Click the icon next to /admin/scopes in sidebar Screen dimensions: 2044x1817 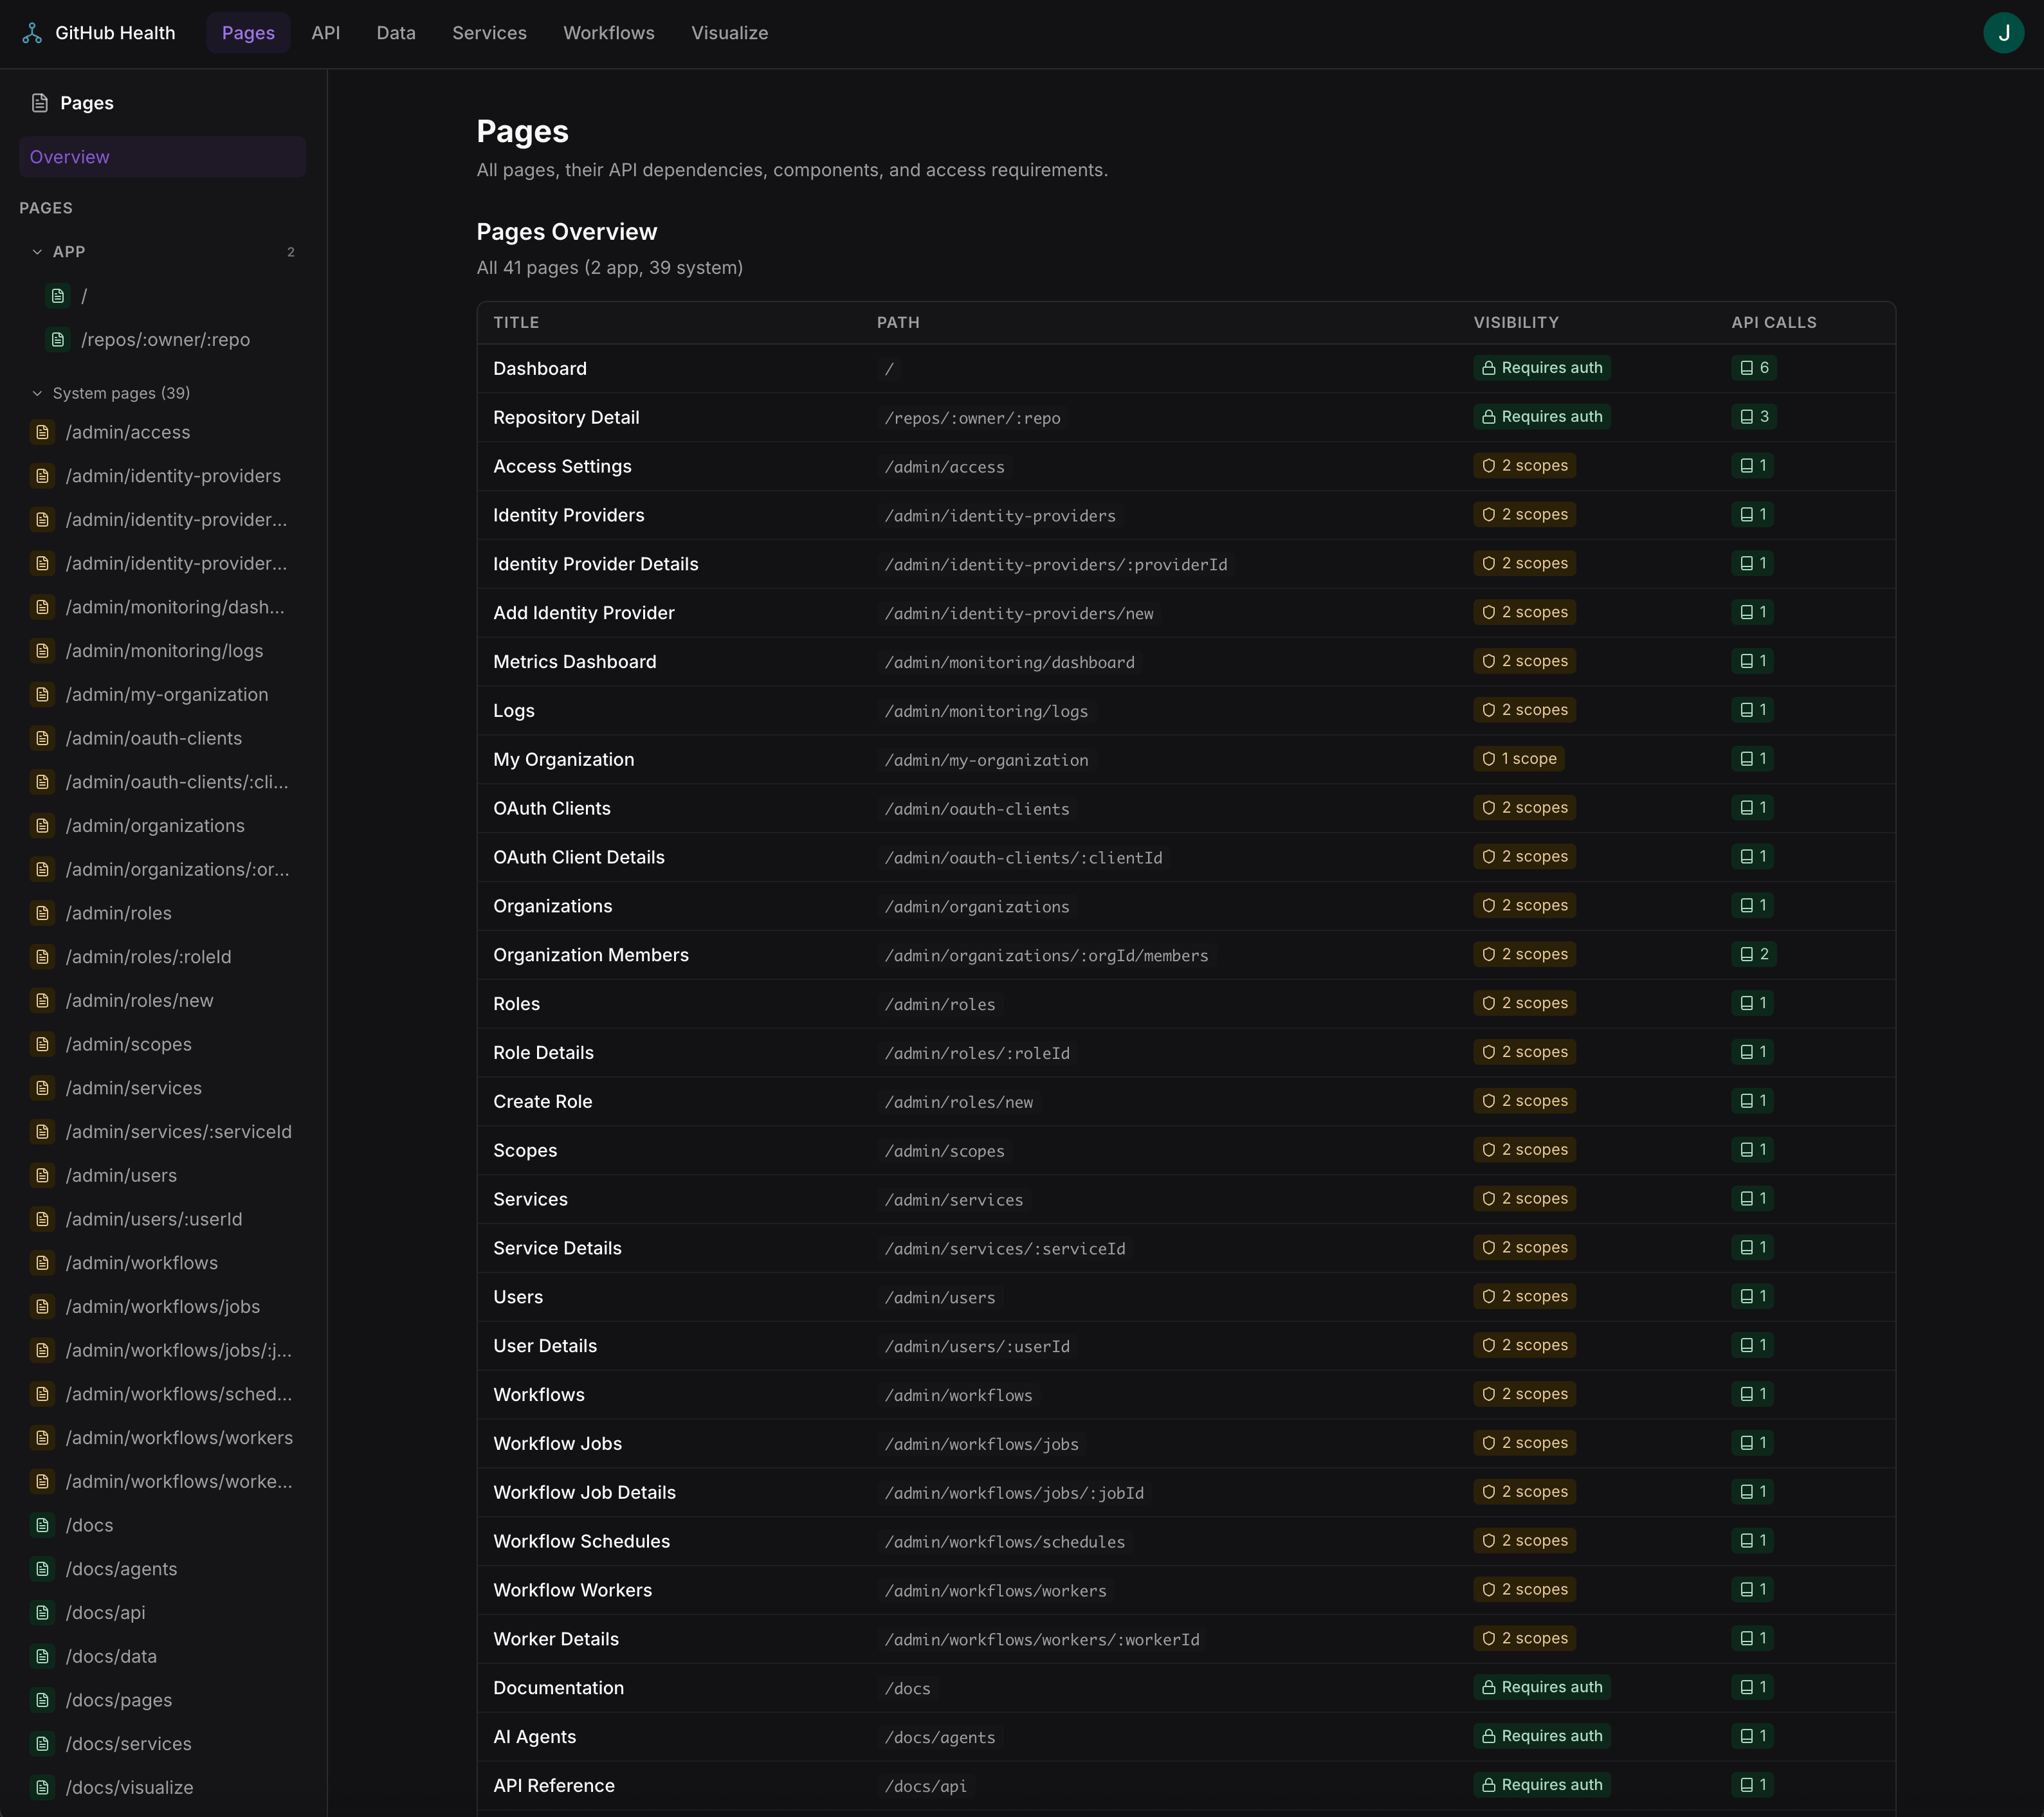tap(42, 1044)
